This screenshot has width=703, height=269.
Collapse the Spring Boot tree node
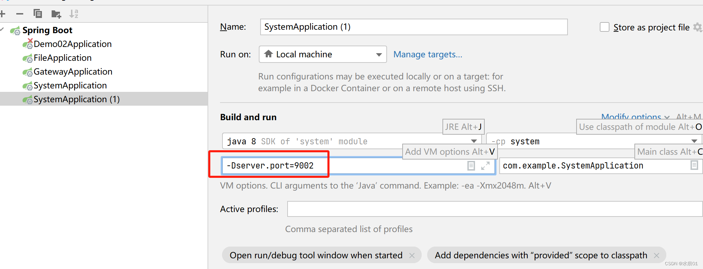2,30
